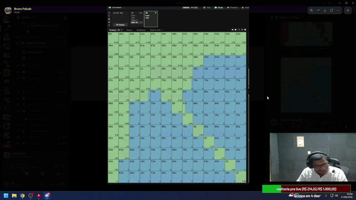Click the Bruno Paludo username
The image size is (356, 200).
pos(23,9)
